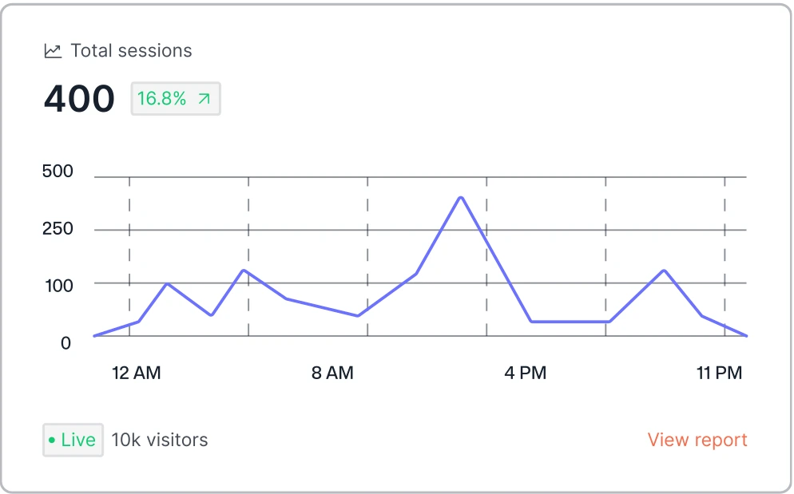
Task: Click the 0 y-axis label
Action: coord(66,343)
